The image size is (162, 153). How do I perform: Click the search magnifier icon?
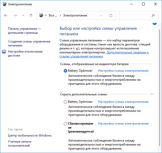tap(153, 15)
